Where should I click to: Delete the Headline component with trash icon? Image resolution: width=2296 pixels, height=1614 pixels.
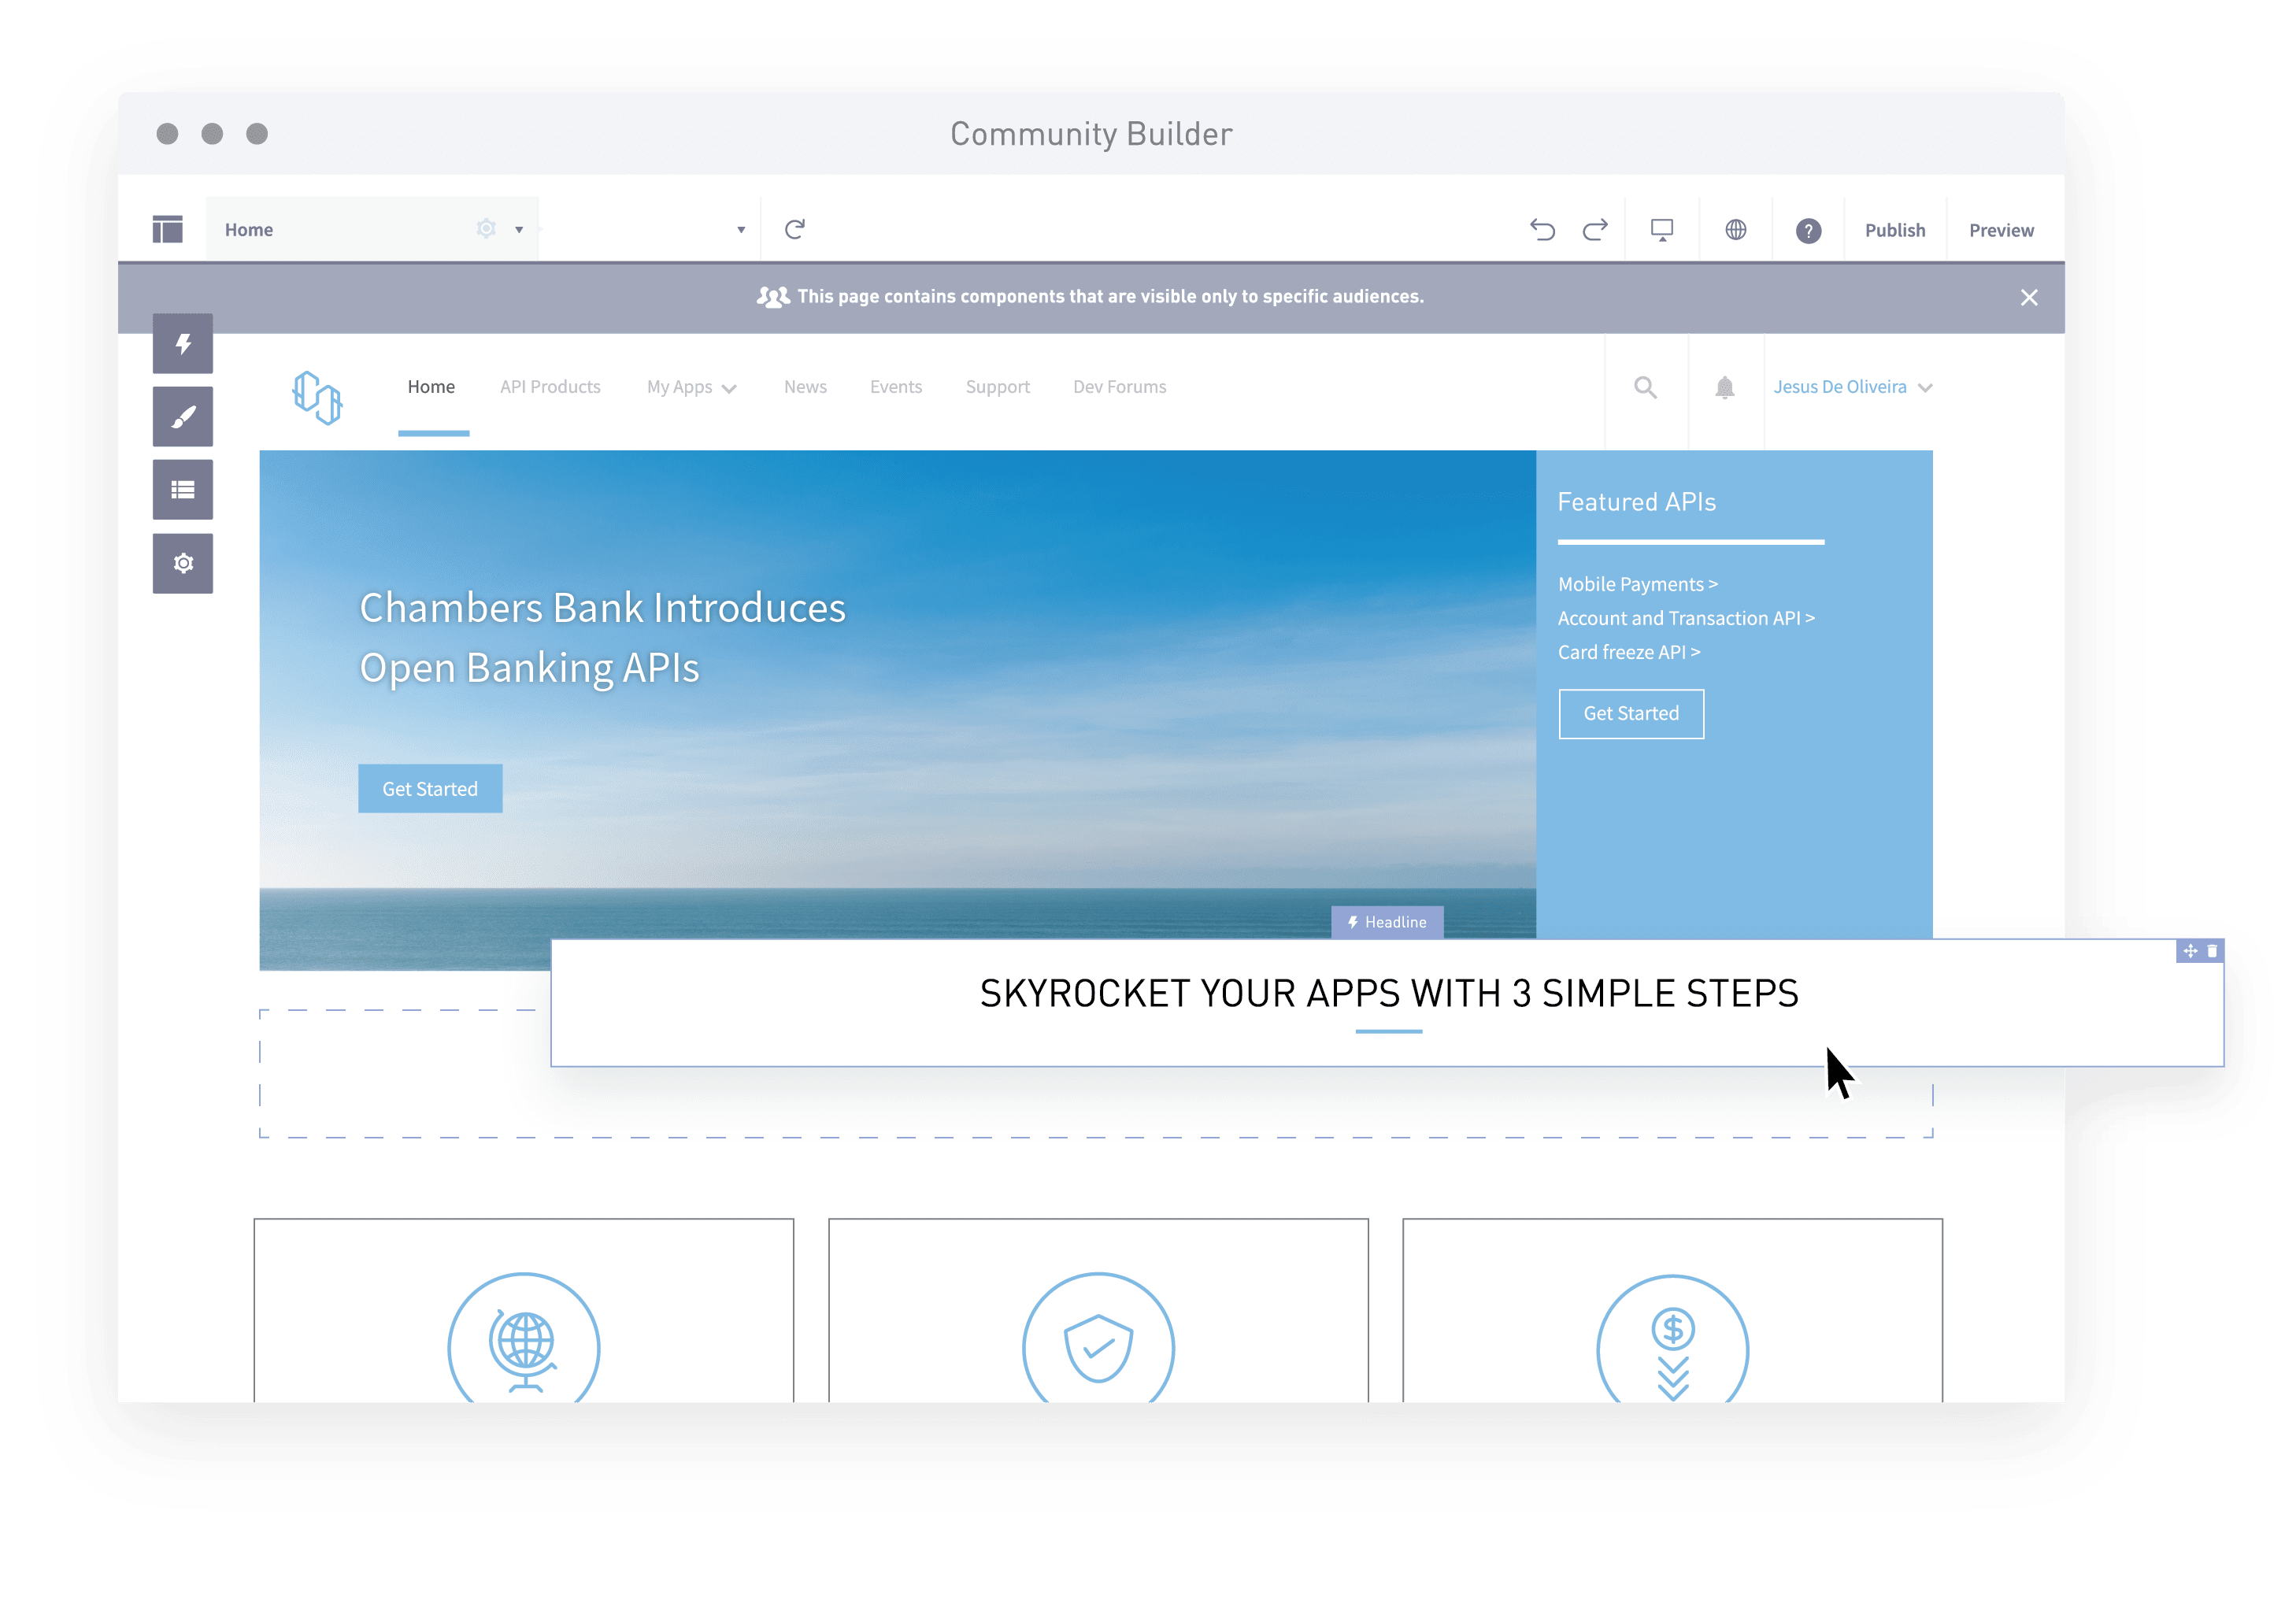[2212, 951]
